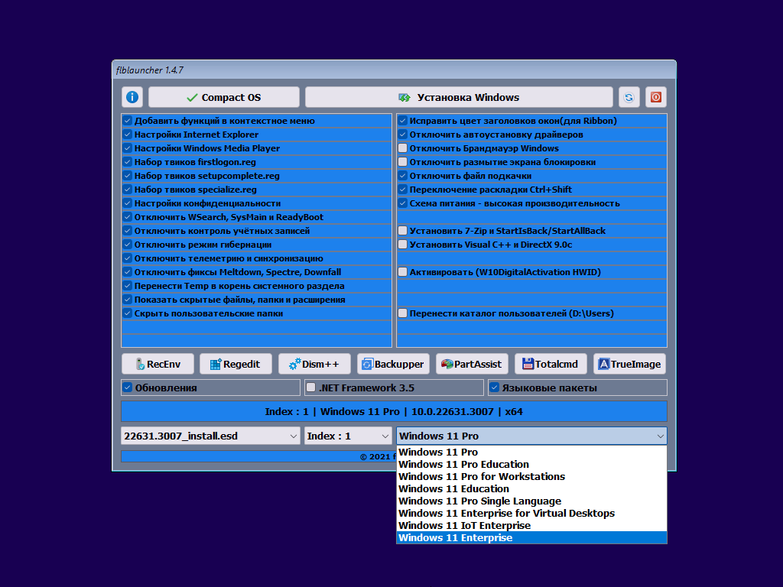This screenshot has width=783, height=587.
Task: Launch Dism++ from the tools row
Action: (x=314, y=363)
